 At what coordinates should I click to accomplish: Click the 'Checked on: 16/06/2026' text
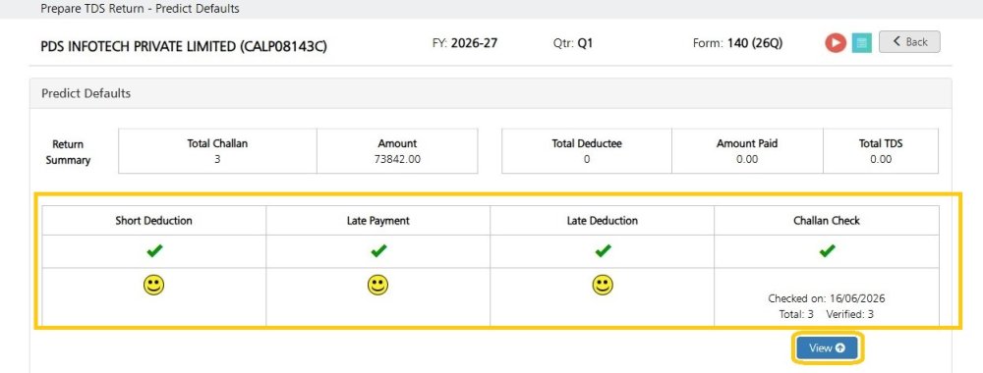click(827, 298)
